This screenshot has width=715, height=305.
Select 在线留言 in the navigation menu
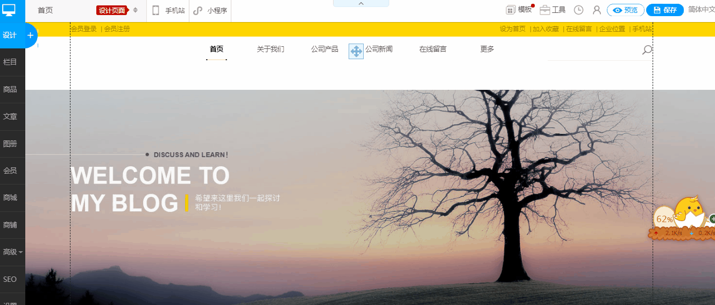pos(433,49)
